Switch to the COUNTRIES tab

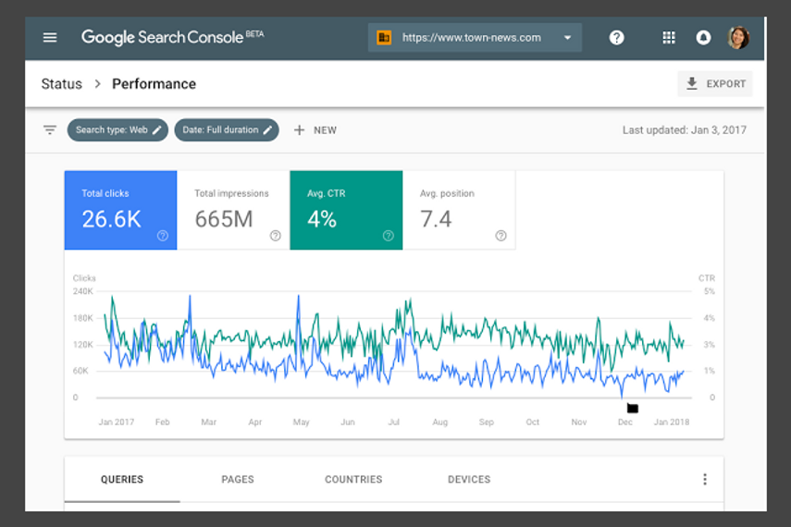[353, 480]
